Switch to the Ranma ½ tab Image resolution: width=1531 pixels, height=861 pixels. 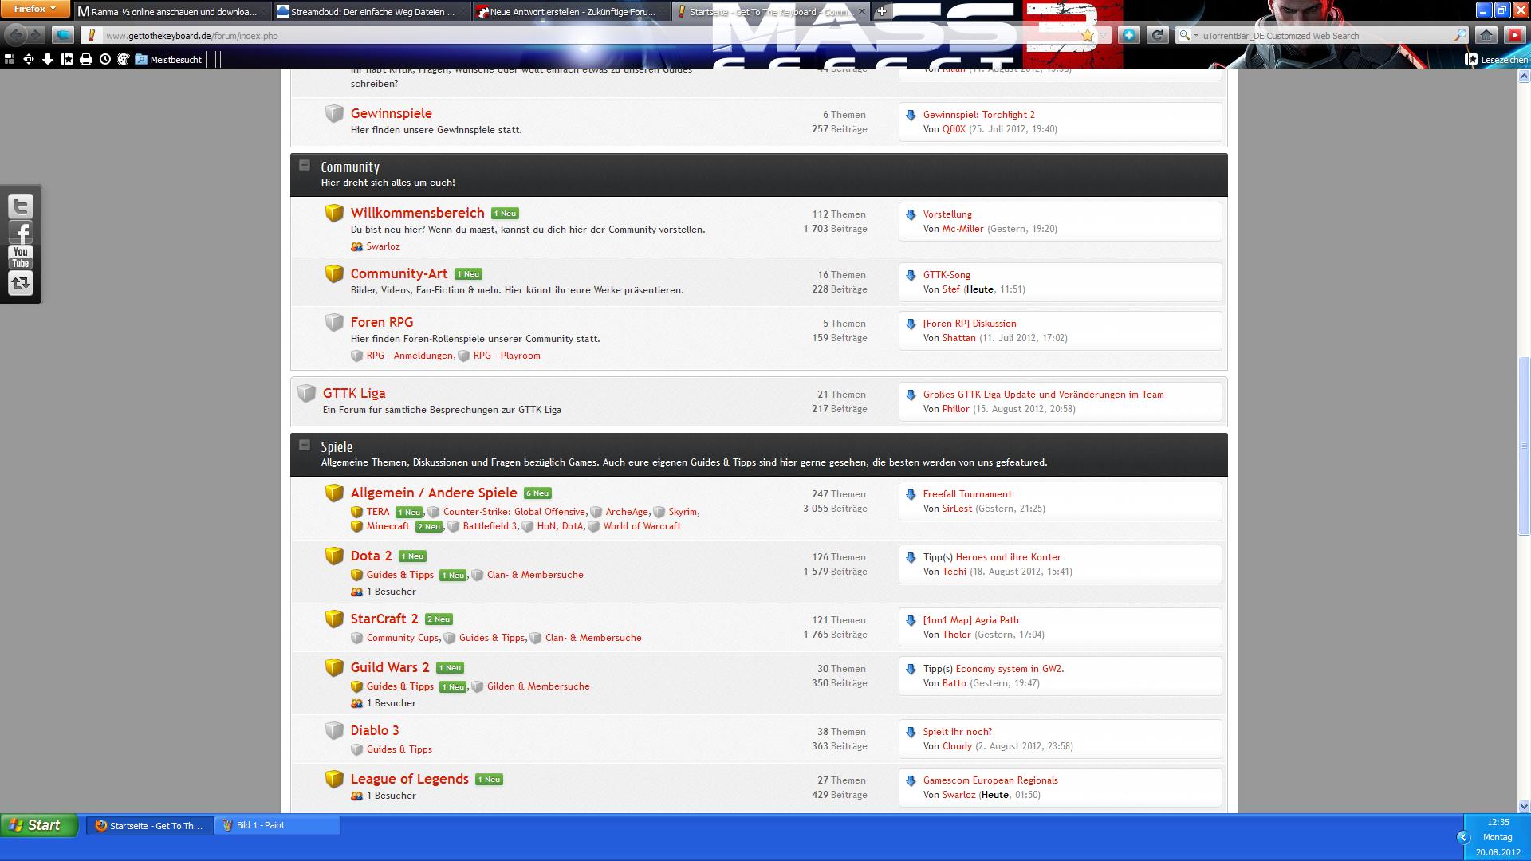pos(172,11)
